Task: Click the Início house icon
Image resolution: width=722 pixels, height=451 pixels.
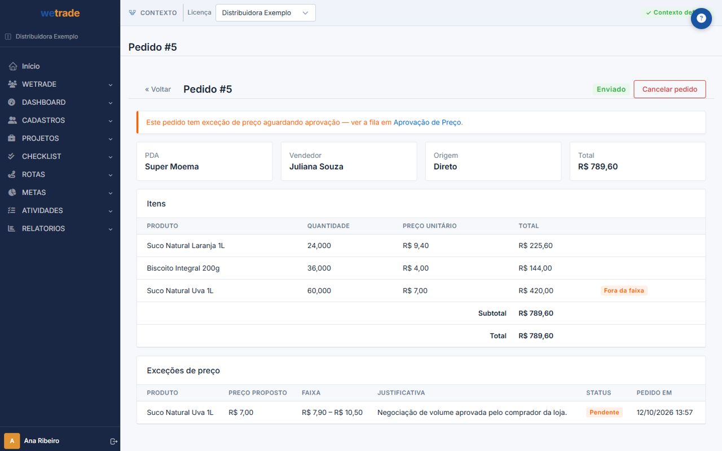Action: (x=12, y=66)
